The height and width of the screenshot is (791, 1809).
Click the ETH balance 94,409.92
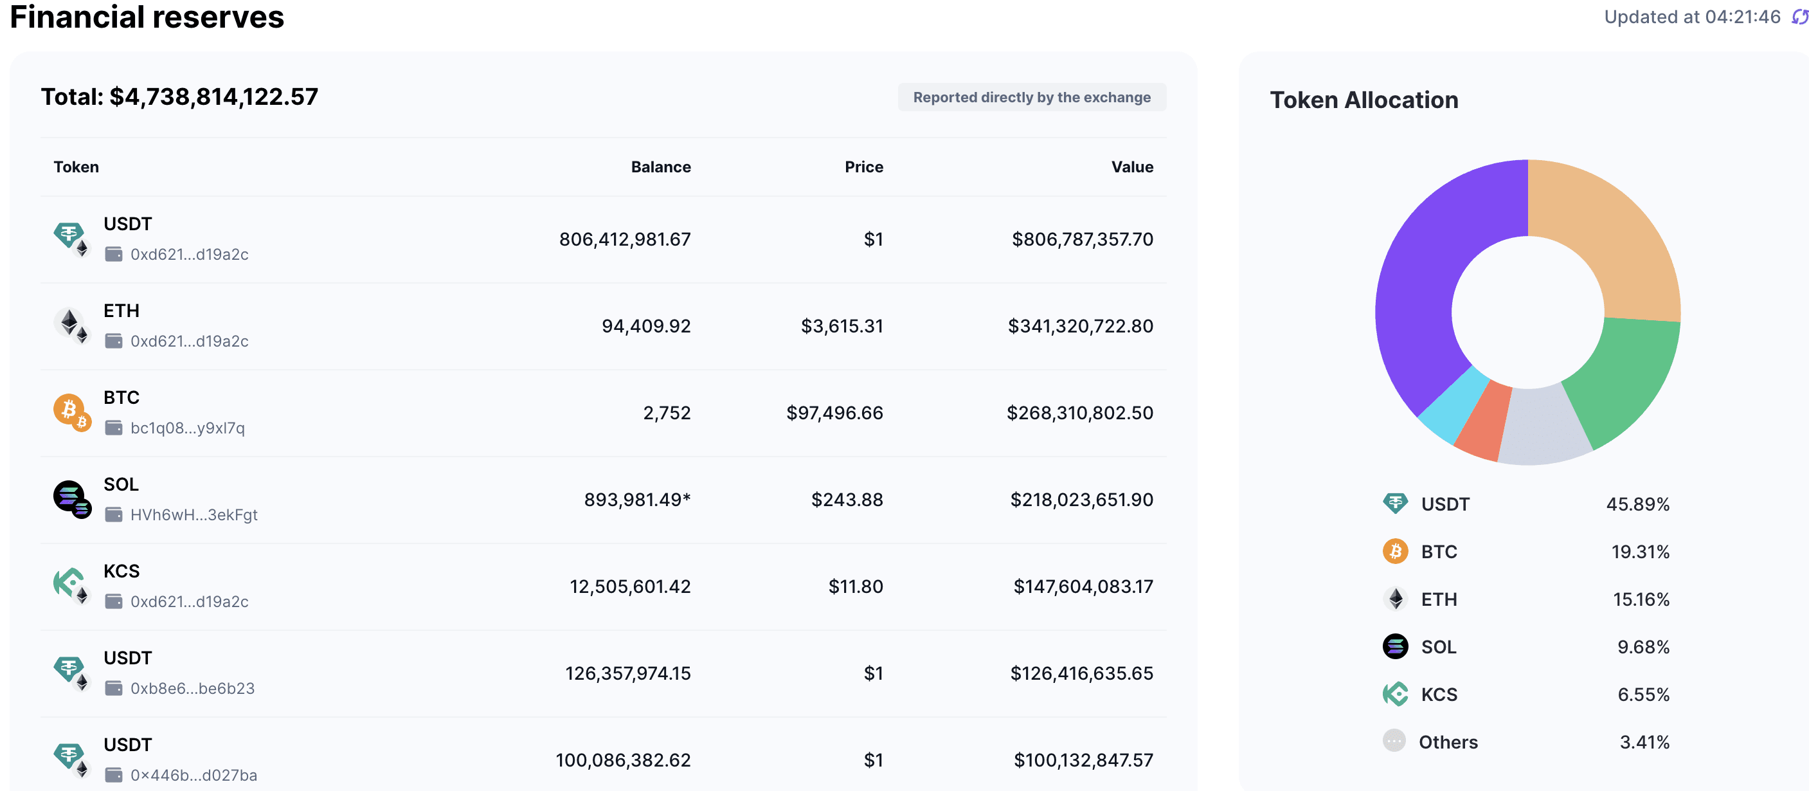646,326
